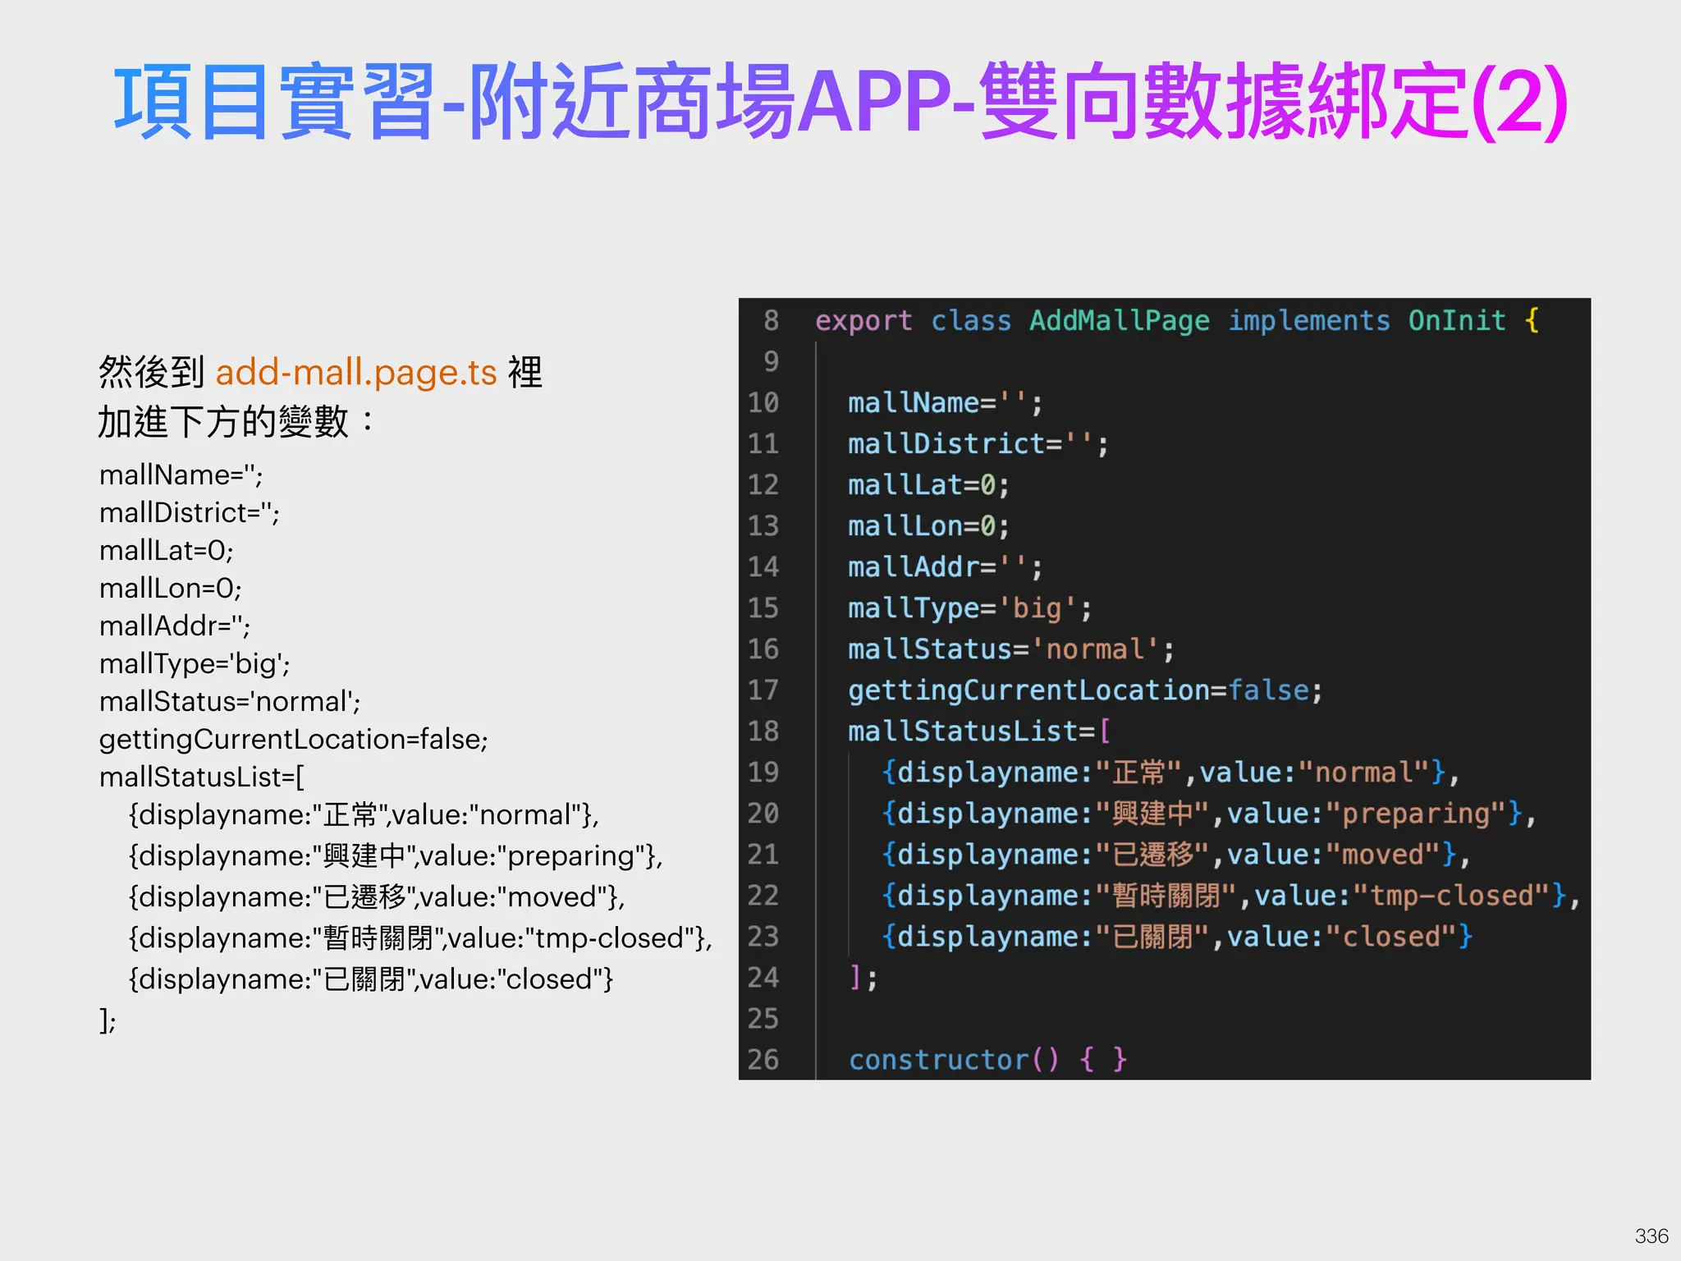
Task: Click the left-side text mallStatus='normal';
Action: (x=231, y=702)
